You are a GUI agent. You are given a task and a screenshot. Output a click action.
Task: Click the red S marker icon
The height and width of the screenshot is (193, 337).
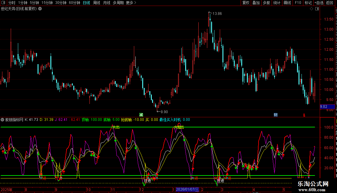click(x=304, y=115)
